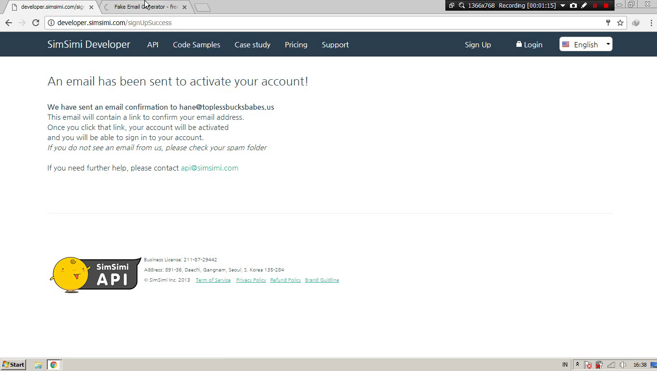Viewport: 657px width, 371px height.
Task: Show hidden system tray icons
Action: [x=577, y=365]
